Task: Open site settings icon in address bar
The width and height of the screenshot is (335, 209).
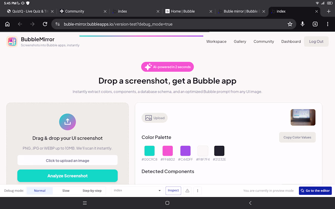Action: point(58,24)
